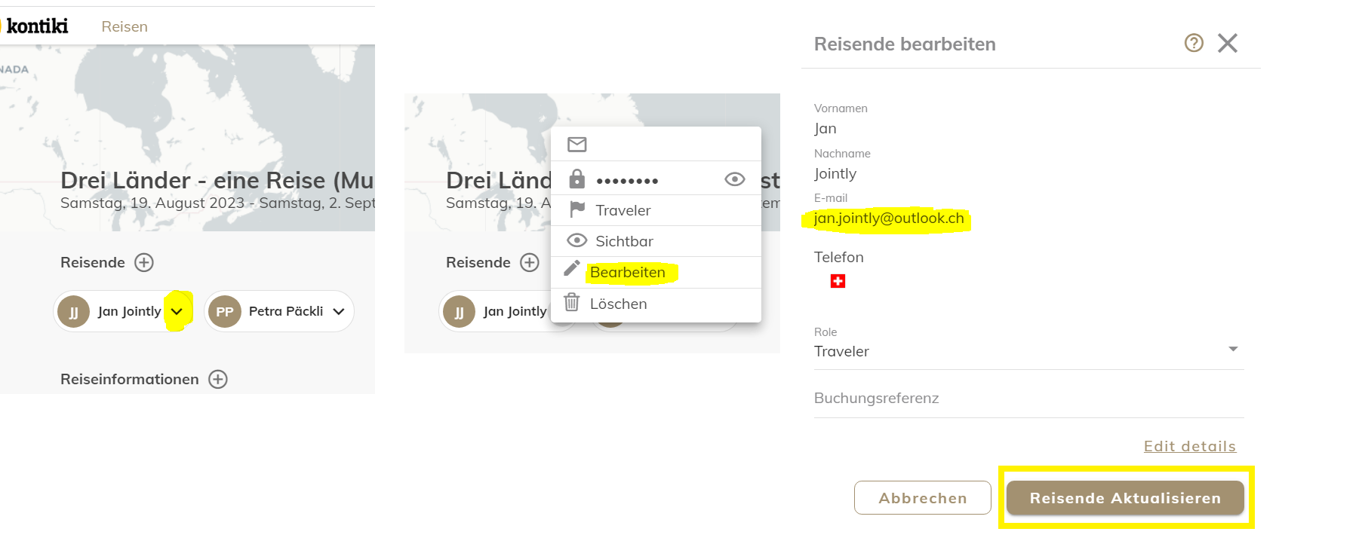Click into the Buchungsreferenz field
Viewport: 1365px width, 550px height.
1028,399
